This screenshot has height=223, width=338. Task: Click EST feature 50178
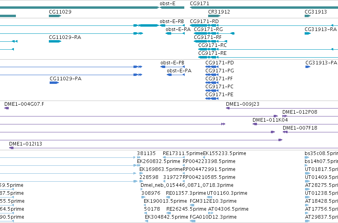pyautogui.click(x=145, y=213)
